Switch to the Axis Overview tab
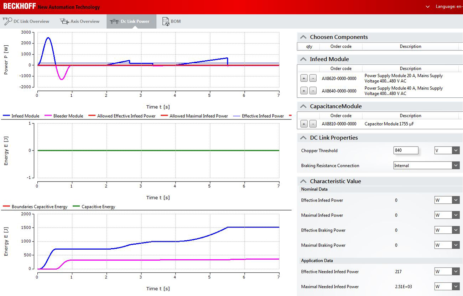 pos(80,21)
